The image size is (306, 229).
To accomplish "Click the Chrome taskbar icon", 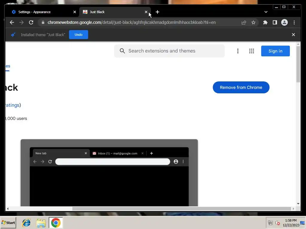I will [x=56, y=222].
